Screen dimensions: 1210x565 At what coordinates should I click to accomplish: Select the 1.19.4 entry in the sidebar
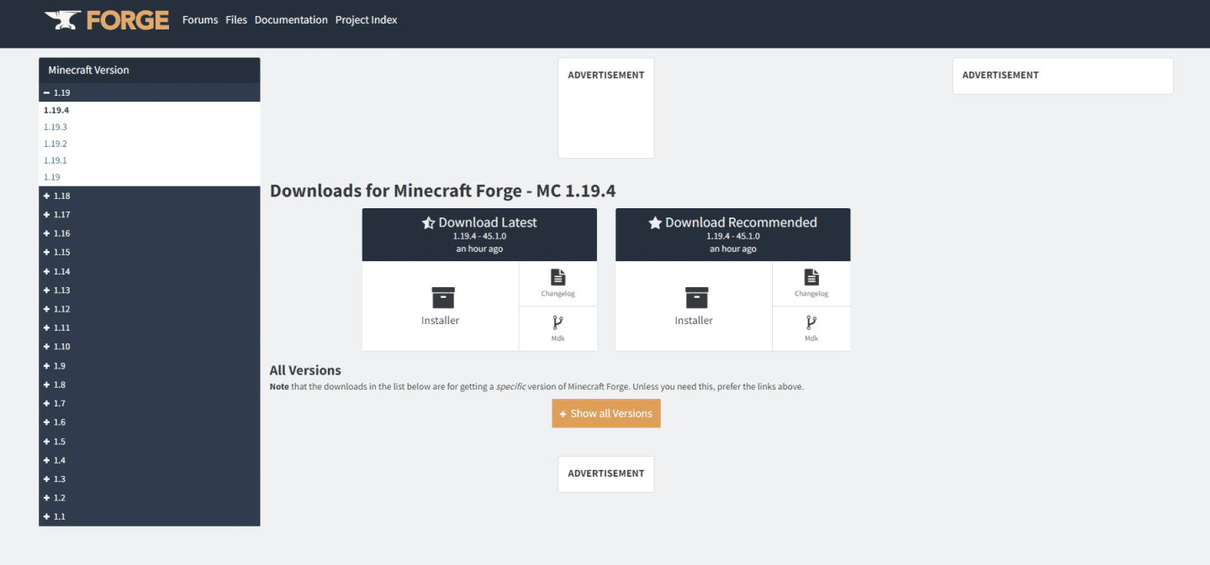(56, 109)
